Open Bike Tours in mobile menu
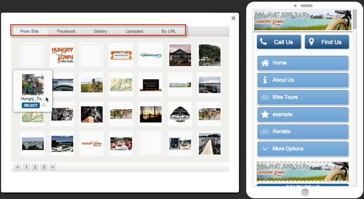Screen dimensions: 364x199 click(303, 97)
